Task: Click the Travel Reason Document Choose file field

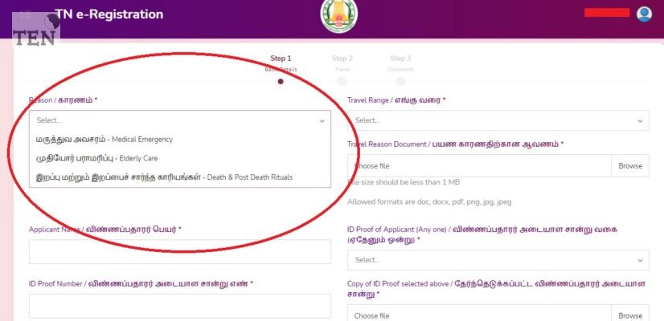Action: [479, 166]
